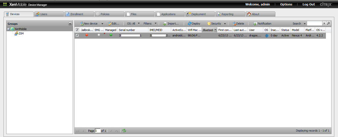Click the search magnifier icon
This screenshot has height=137, width=338.
328,23
